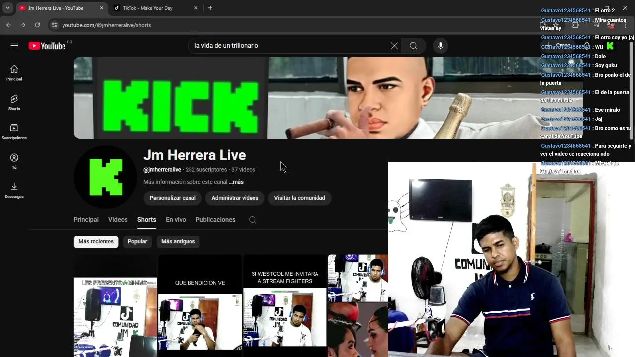
Task: Click the address bar URL
Action: (106, 25)
